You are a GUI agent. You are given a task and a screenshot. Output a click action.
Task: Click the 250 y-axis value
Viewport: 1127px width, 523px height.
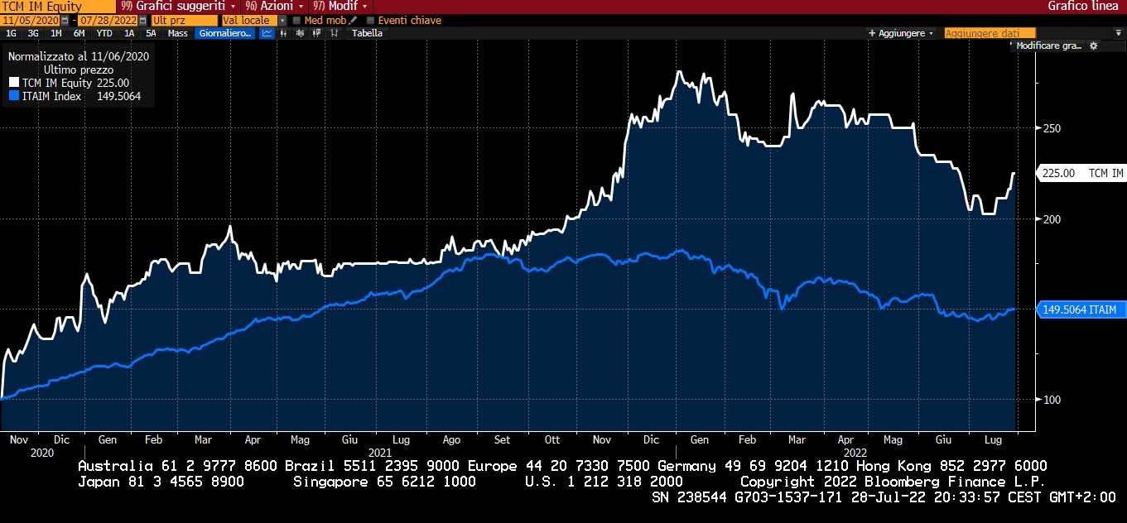click(x=1052, y=128)
